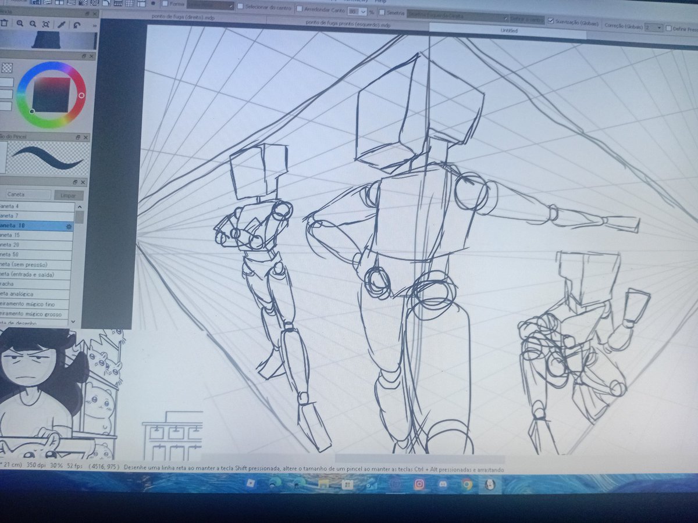Undock the brush list panel
Viewport: 698px width, 523px height.
click(x=76, y=182)
